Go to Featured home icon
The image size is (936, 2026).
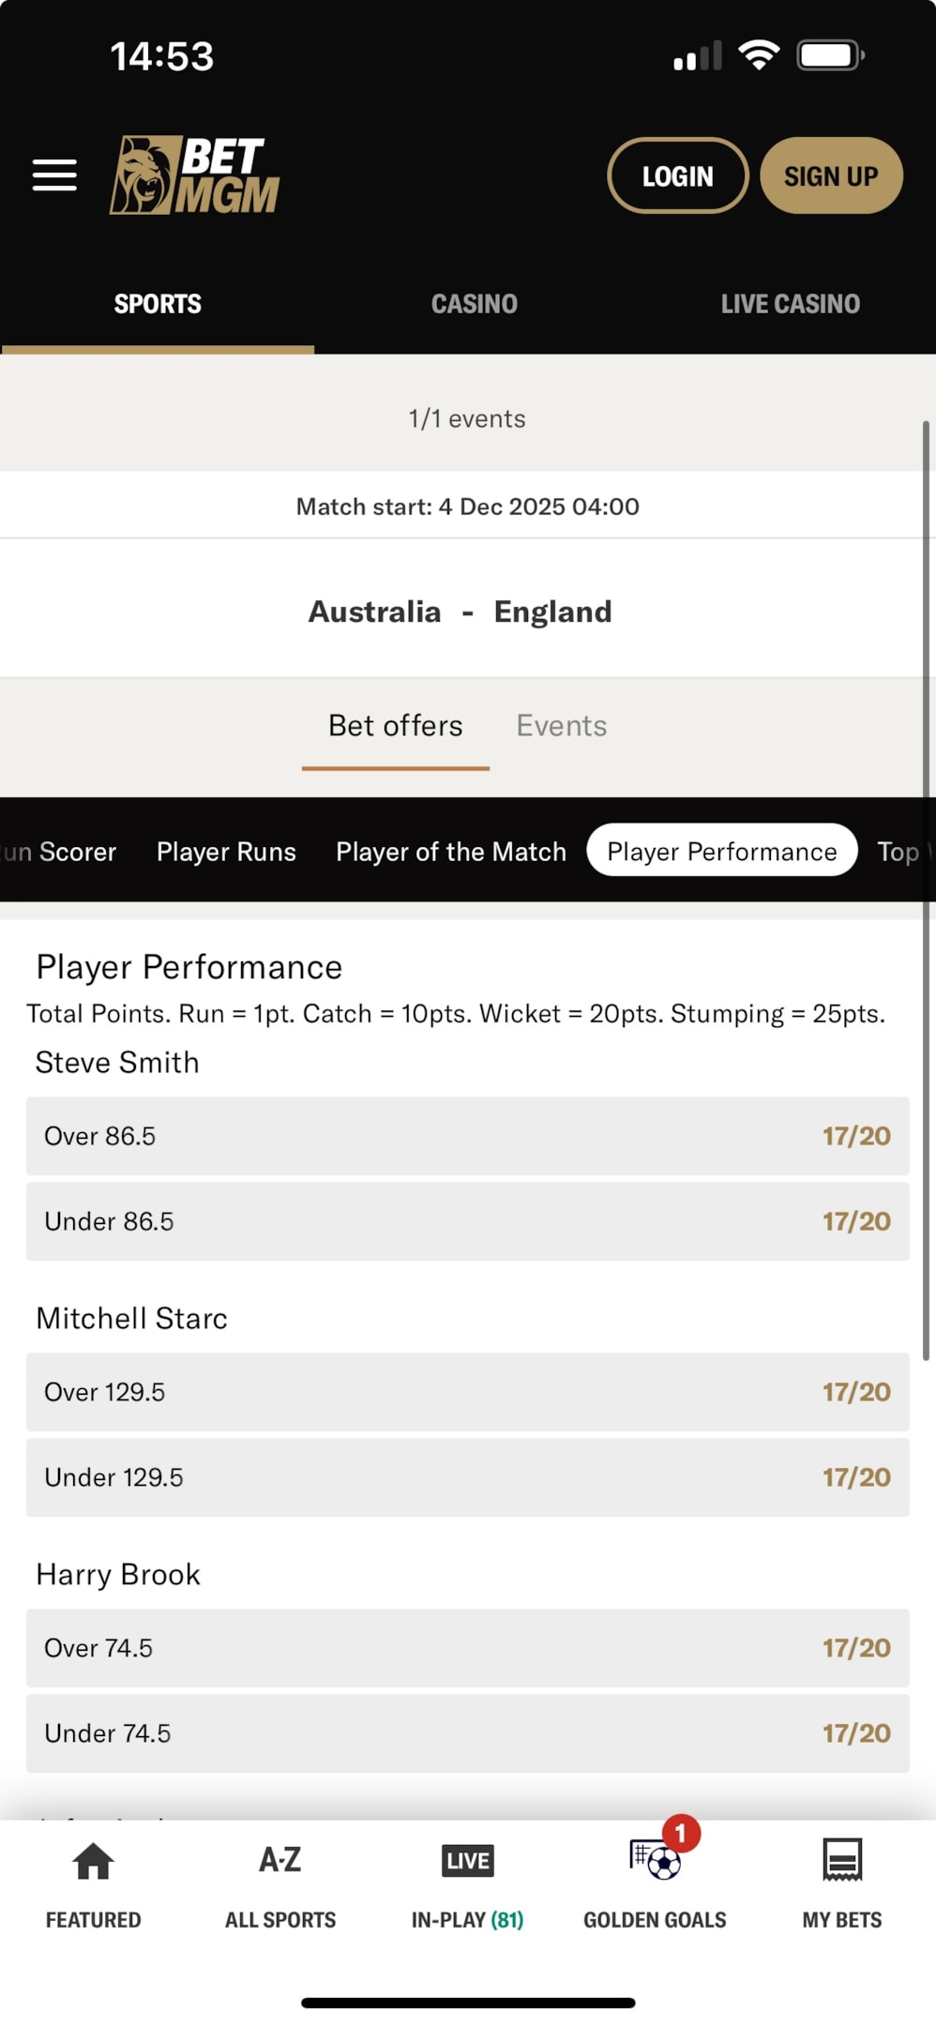[93, 1861]
